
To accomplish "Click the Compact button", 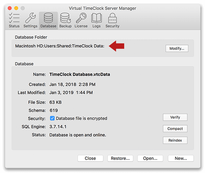I will click(x=175, y=129).
